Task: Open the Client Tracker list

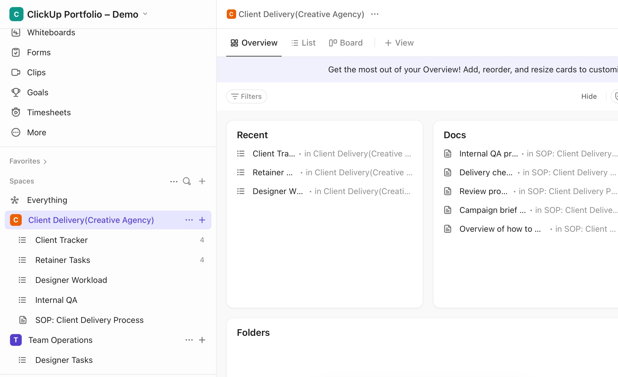Action: 108,240
